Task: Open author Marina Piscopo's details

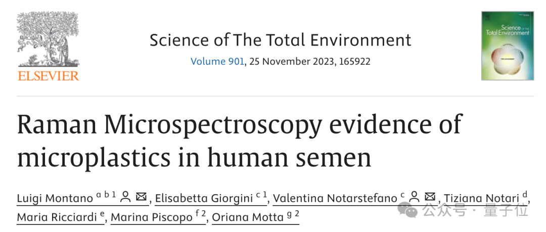Action: [152, 217]
